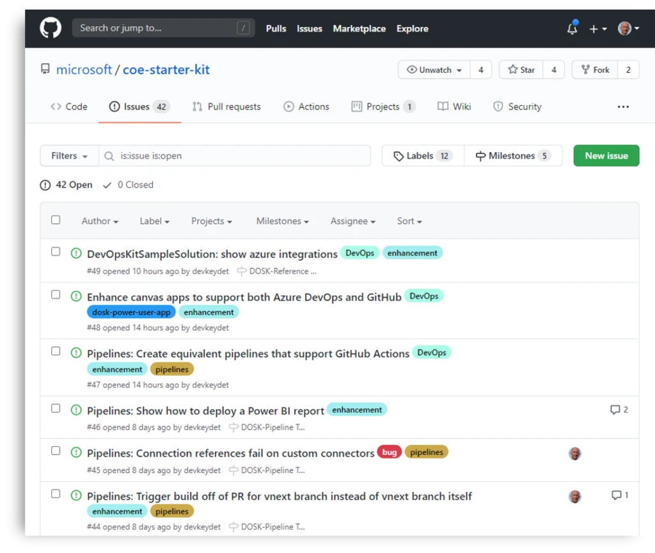
Task: Switch to the Pull requests tab
Action: [226, 106]
